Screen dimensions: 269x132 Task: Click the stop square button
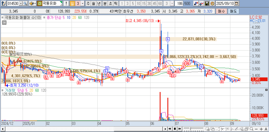click(x=175, y=129)
